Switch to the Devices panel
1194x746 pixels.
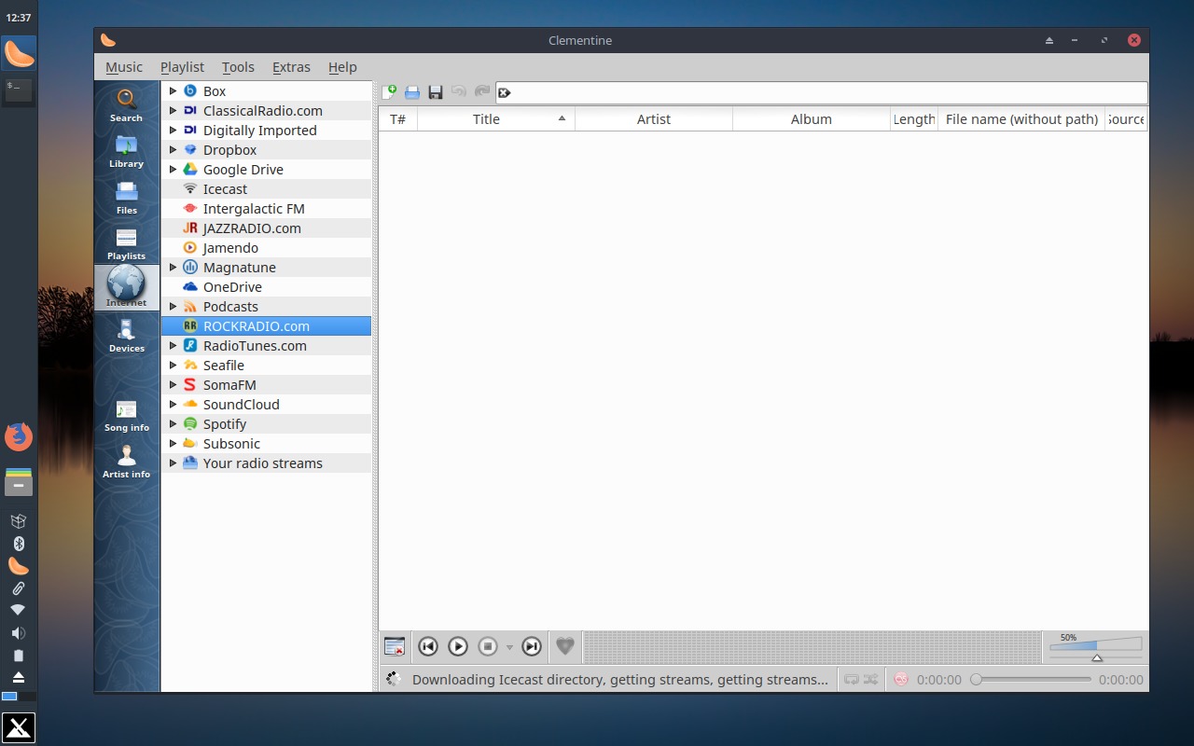pyautogui.click(x=126, y=334)
